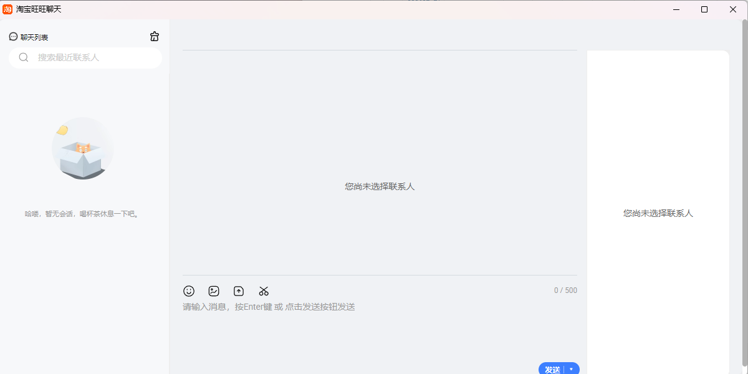
Task: Click the 发送 button
Action: (x=552, y=370)
